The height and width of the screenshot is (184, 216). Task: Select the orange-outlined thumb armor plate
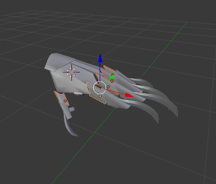pyautogui.click(x=62, y=98)
